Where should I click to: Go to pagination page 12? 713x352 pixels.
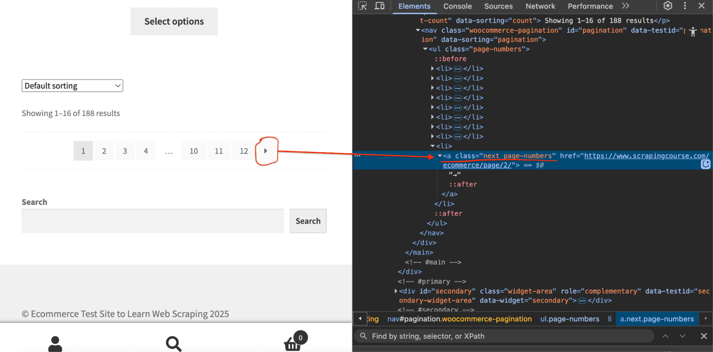[244, 151]
